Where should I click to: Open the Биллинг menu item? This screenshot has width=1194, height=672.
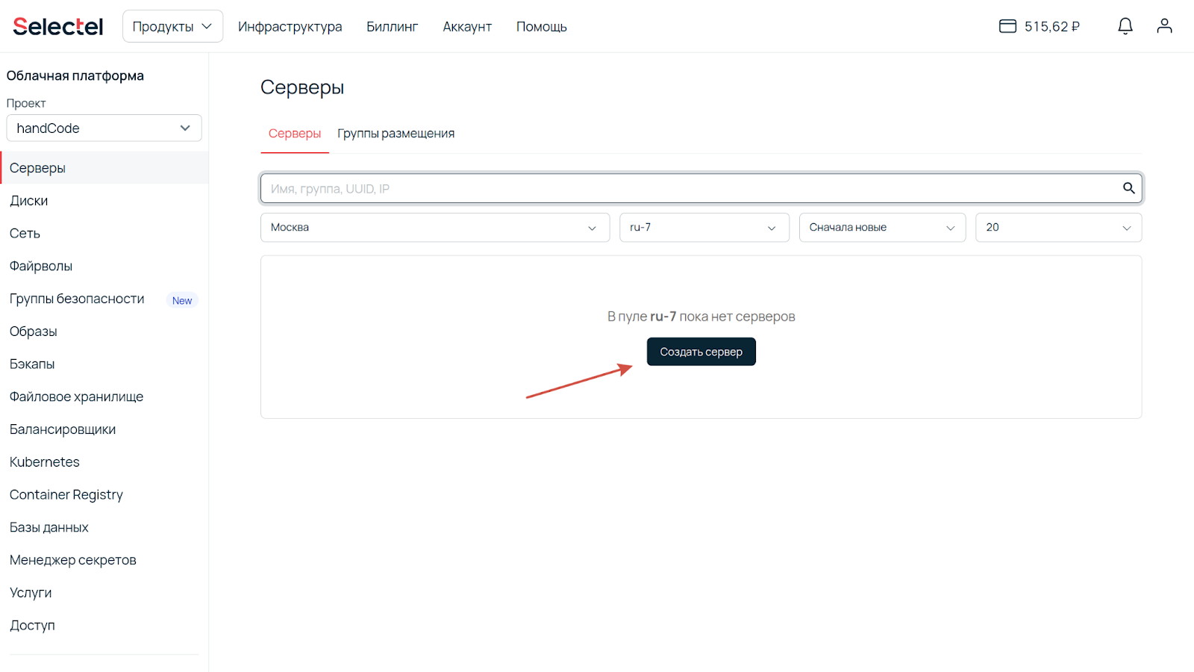(392, 27)
